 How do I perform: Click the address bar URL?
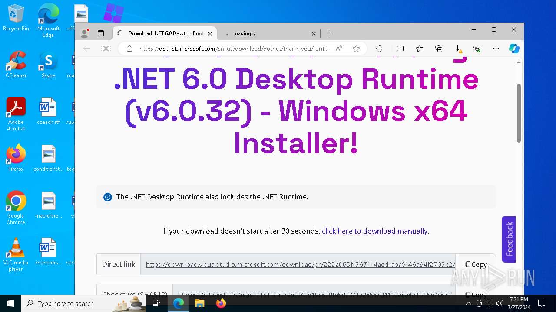(235, 49)
